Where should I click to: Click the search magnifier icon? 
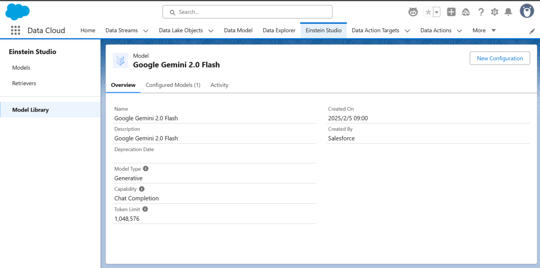point(172,12)
